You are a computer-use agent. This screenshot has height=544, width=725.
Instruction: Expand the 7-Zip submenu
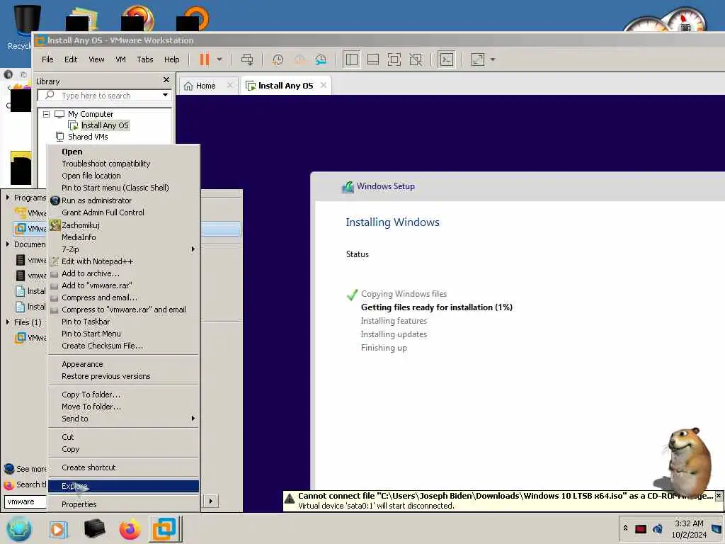124,249
